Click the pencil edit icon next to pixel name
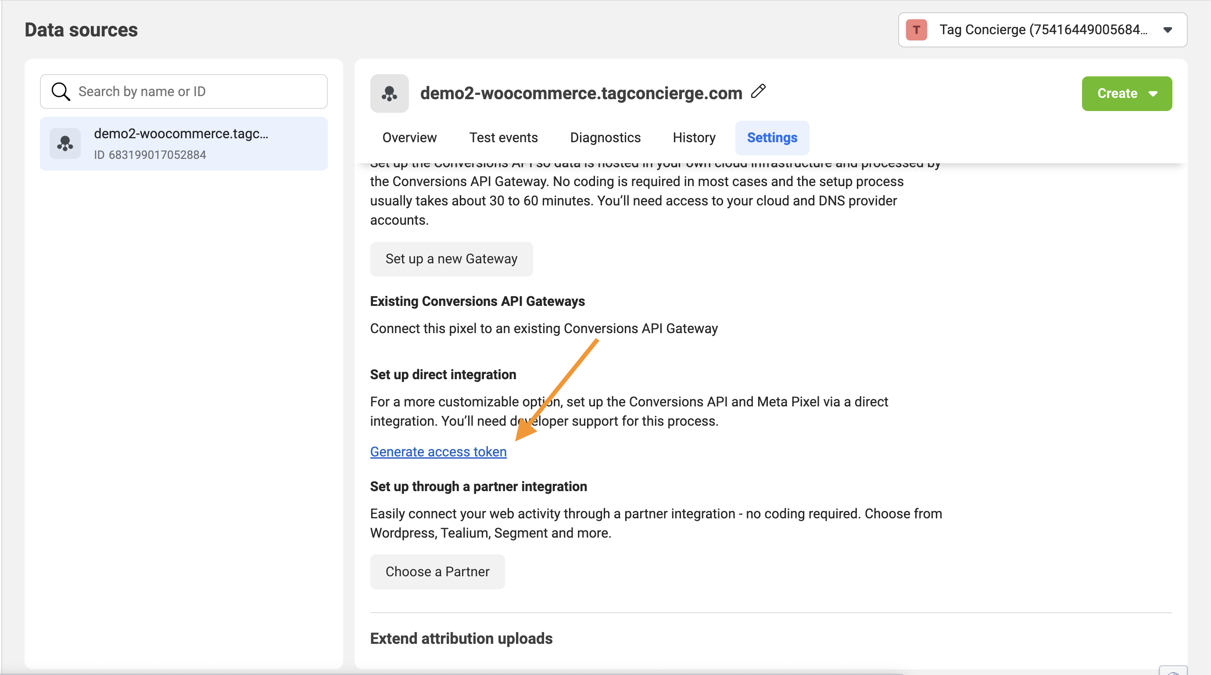The height and width of the screenshot is (675, 1211). click(758, 91)
